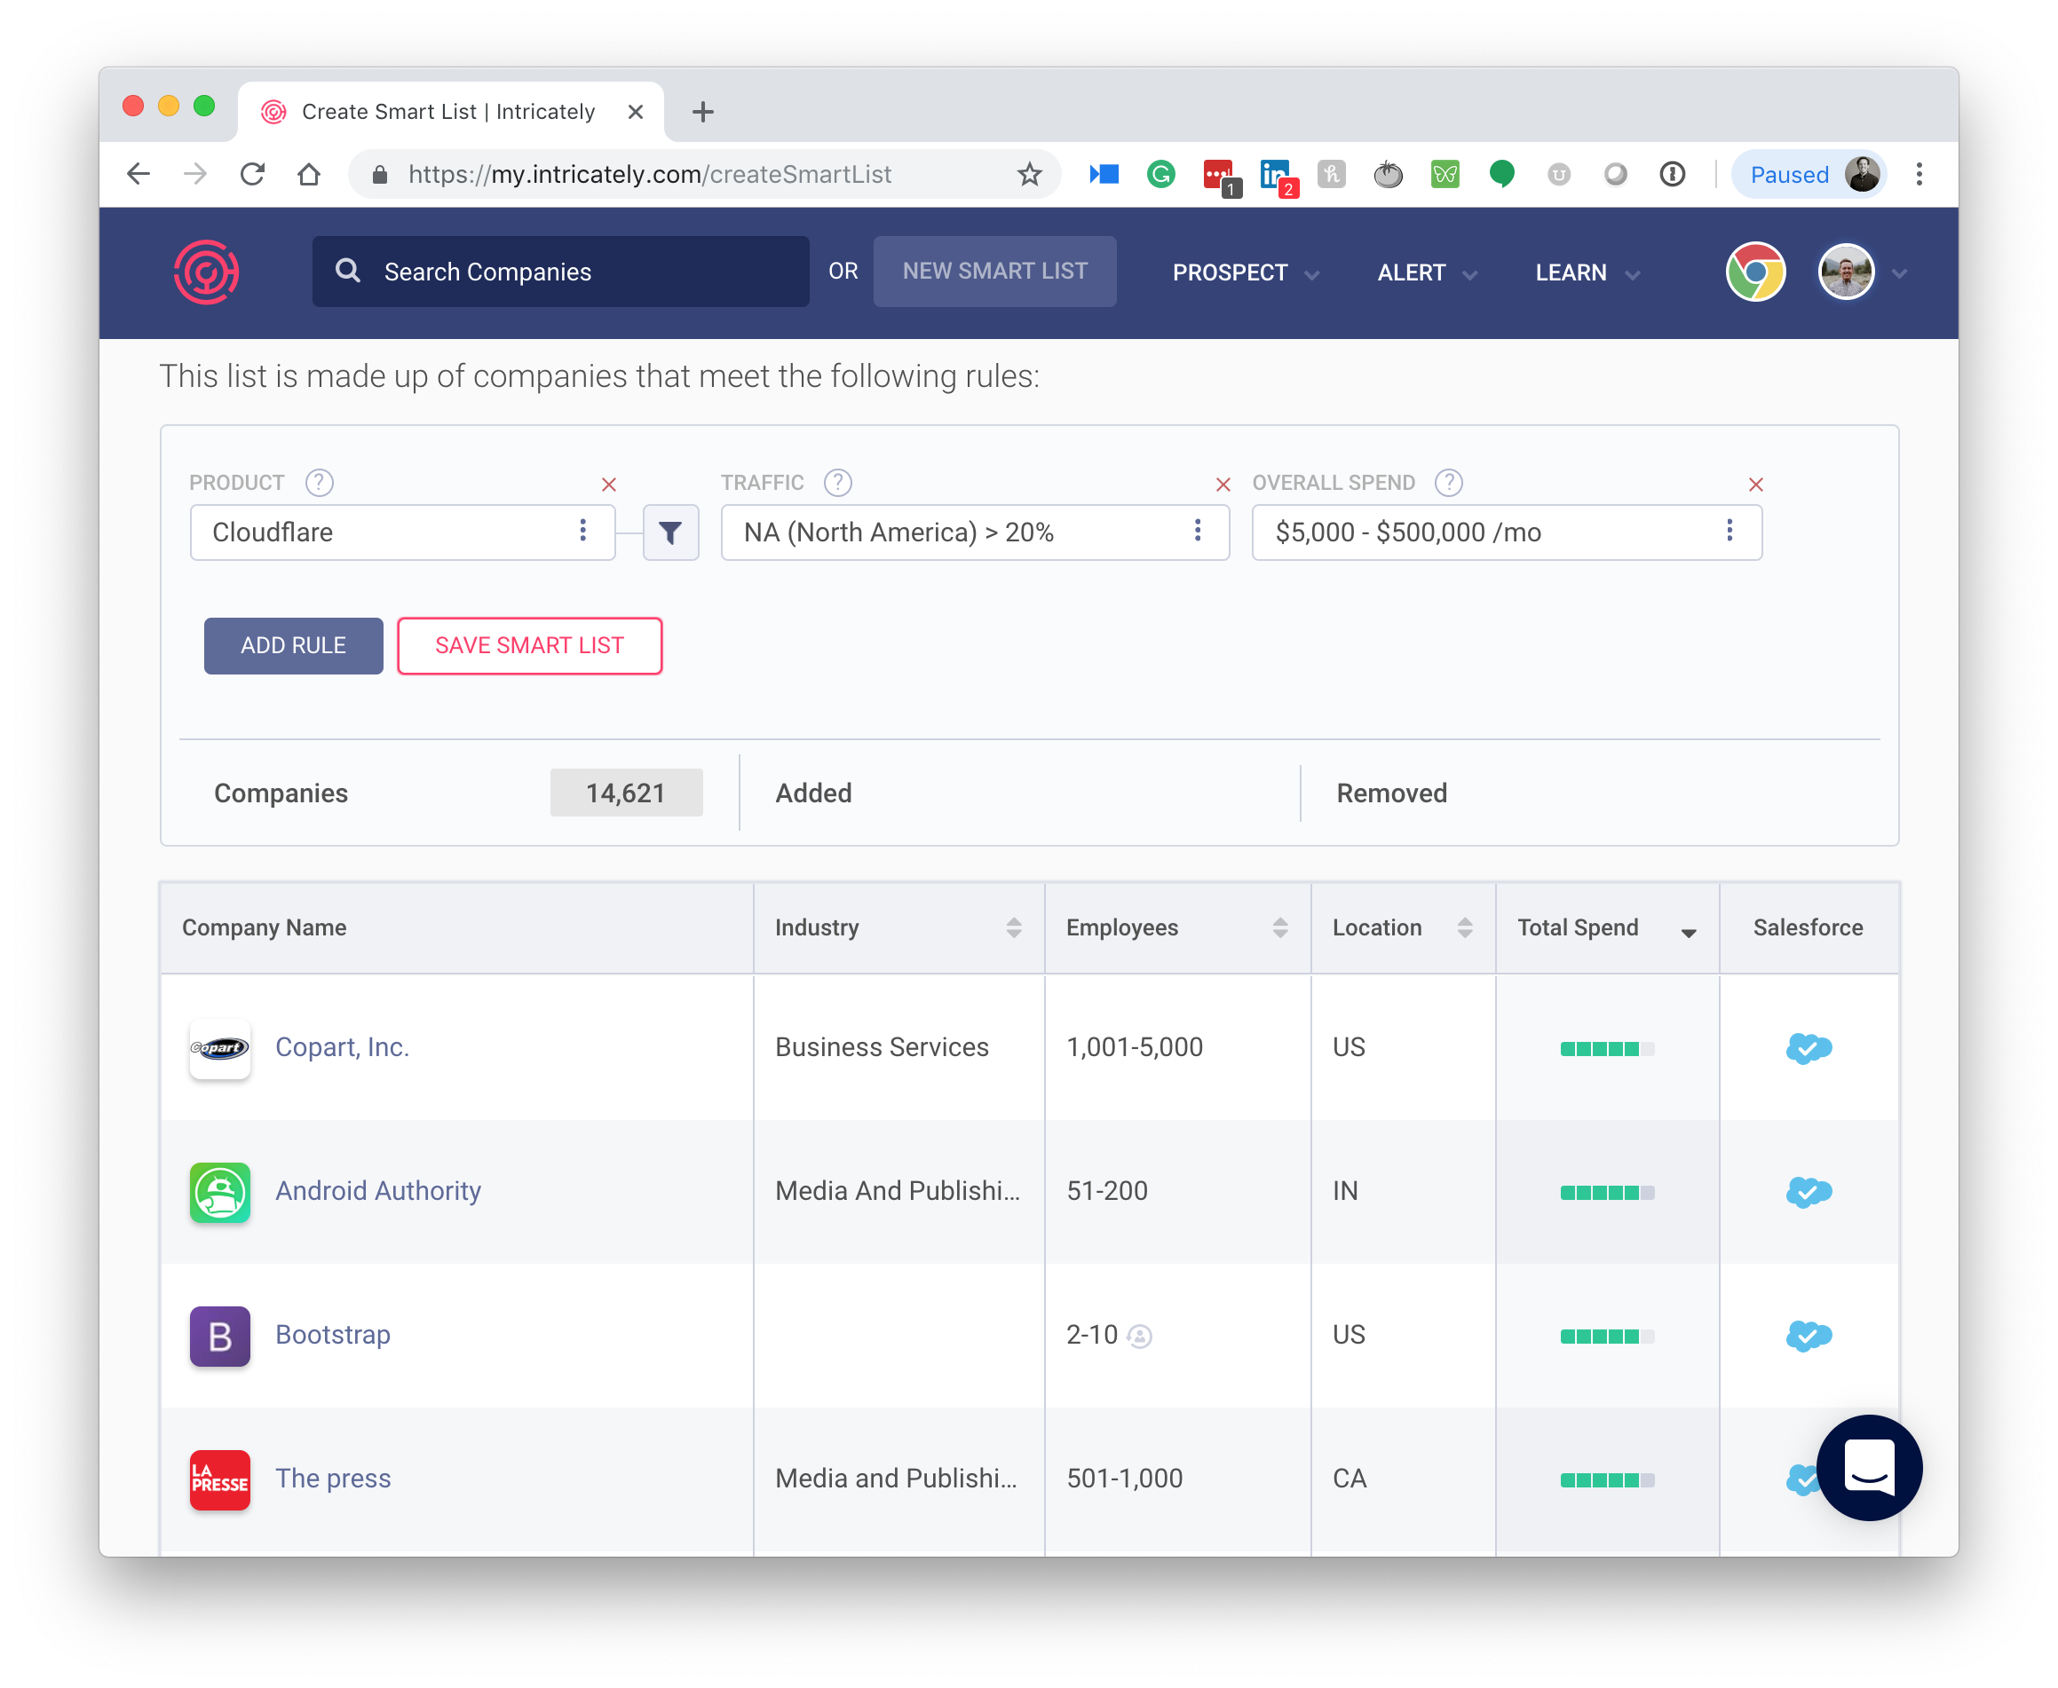Open the Cloudflare product options menu
The width and height of the screenshot is (2058, 1688).
coord(582,531)
